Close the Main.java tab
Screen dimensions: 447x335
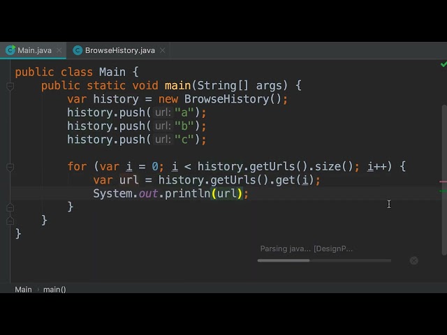59,50
